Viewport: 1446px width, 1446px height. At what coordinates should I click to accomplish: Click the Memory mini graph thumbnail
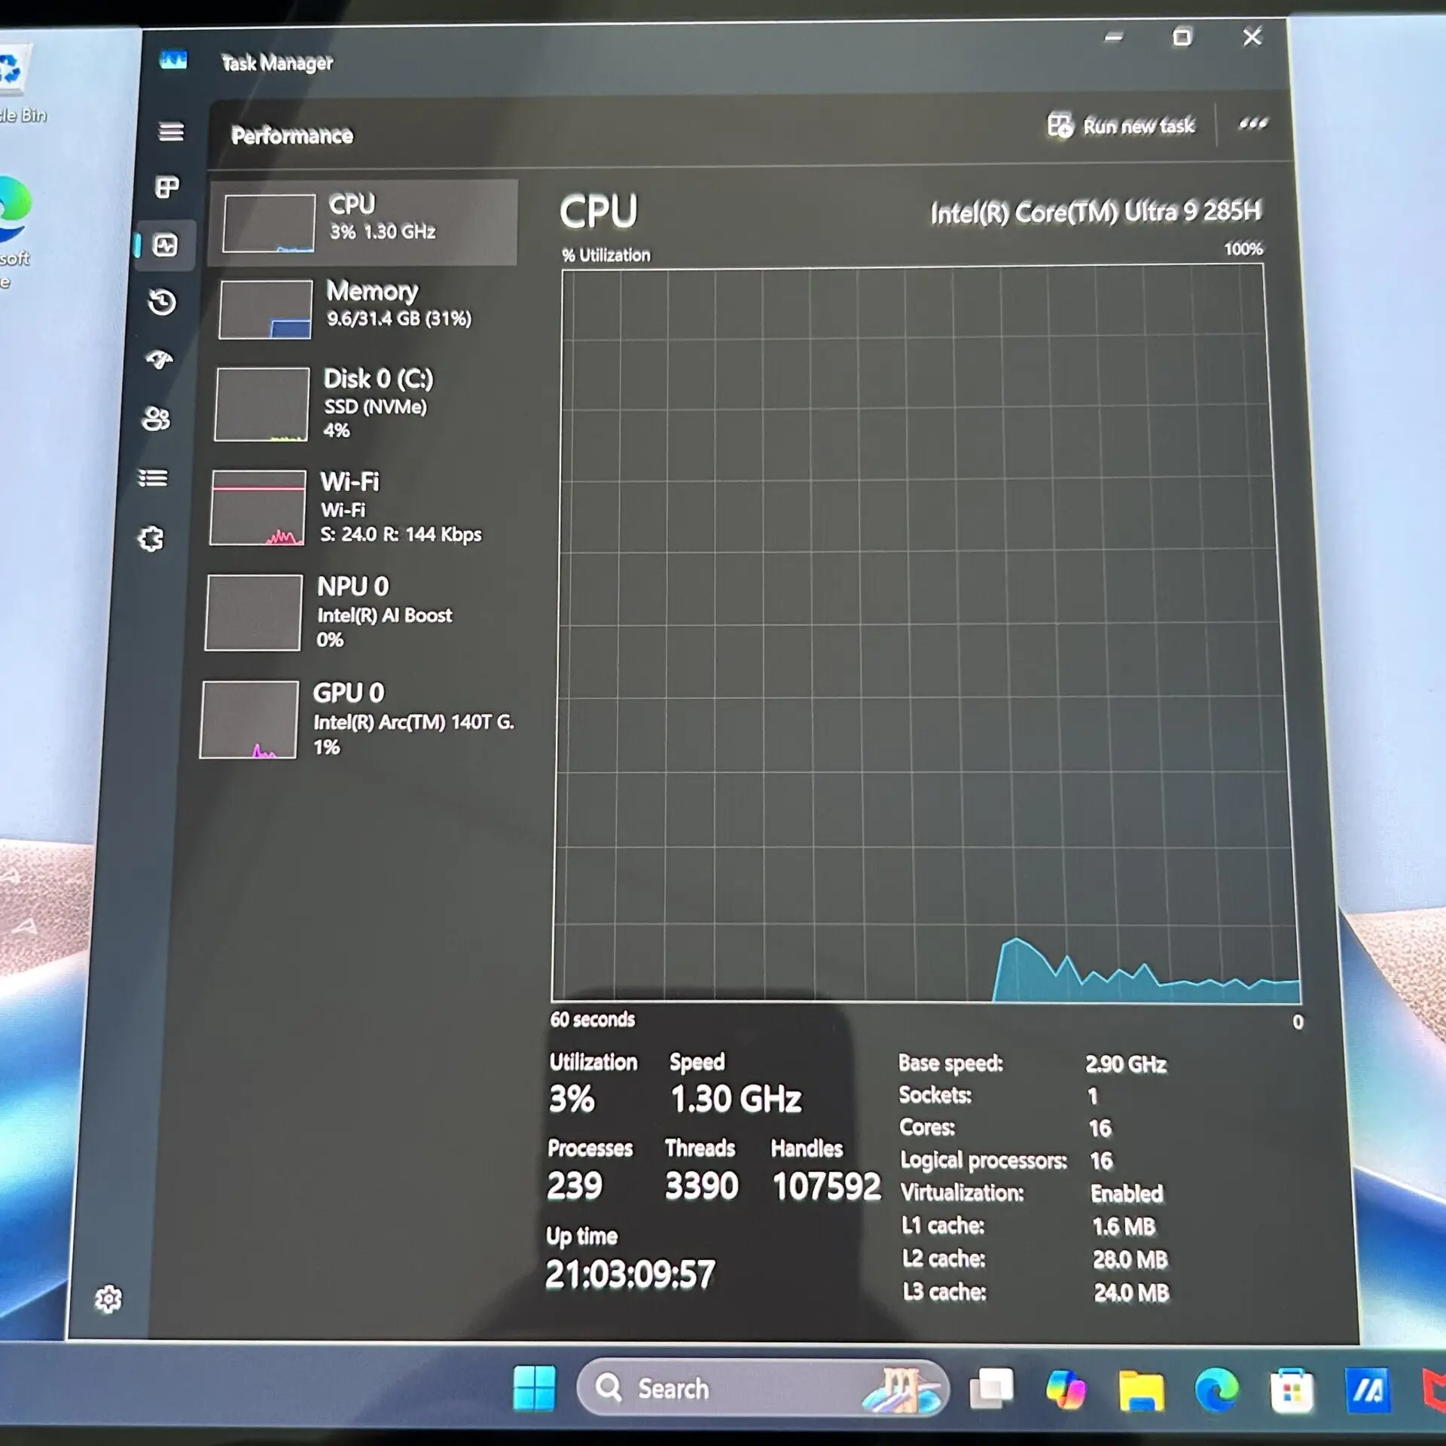265,310
